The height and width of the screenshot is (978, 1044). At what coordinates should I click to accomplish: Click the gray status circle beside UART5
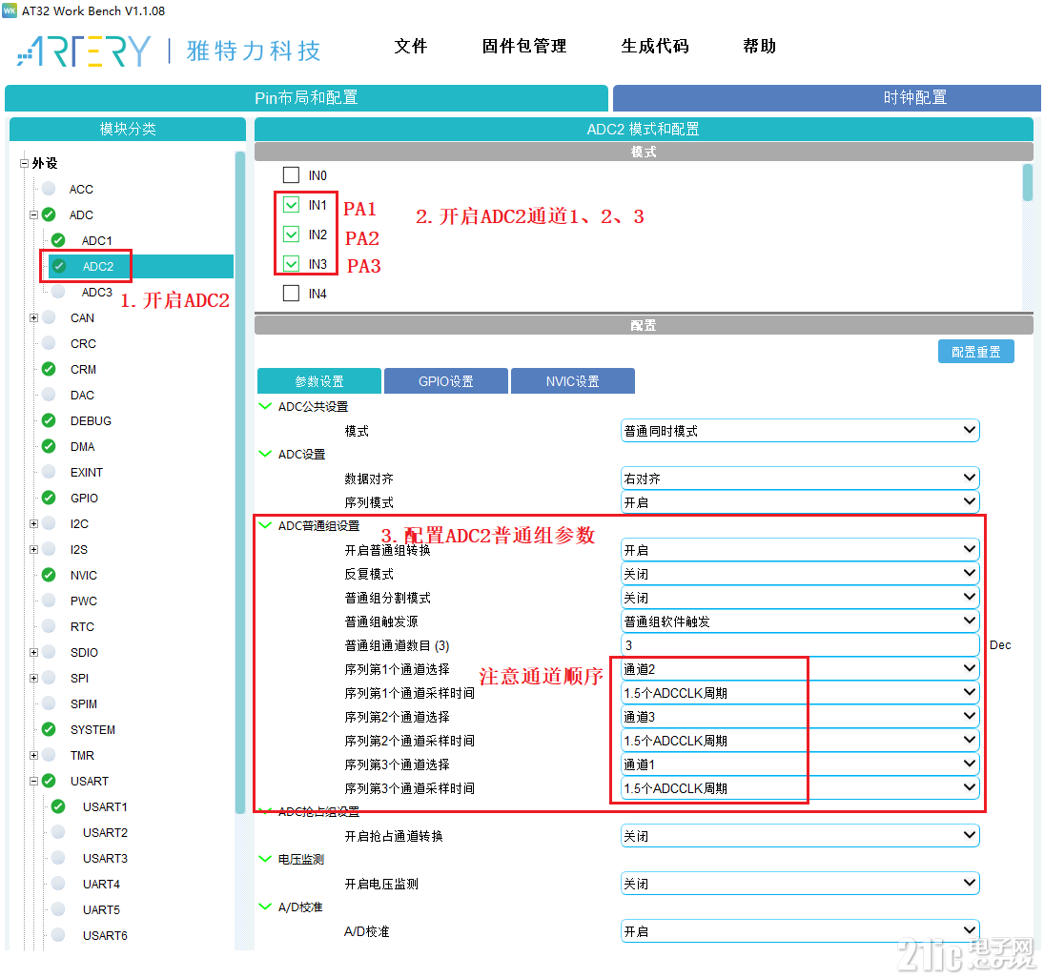58,908
